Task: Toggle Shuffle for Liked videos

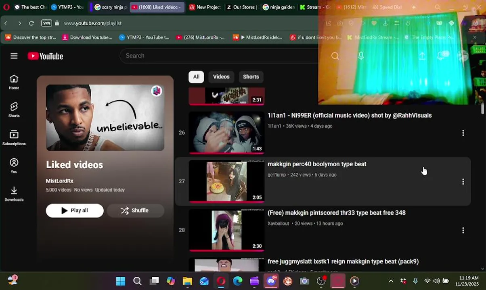Action: [135, 210]
